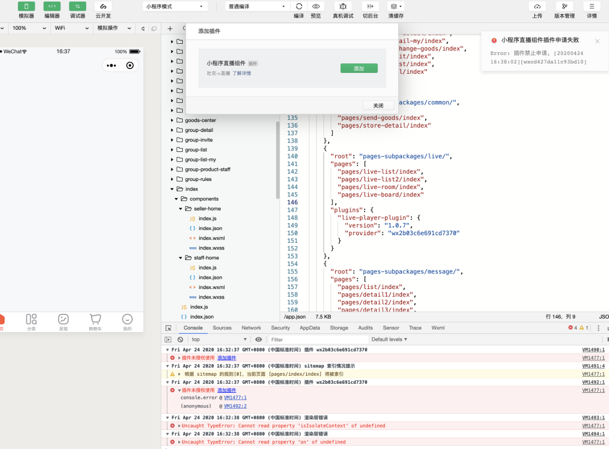Viewport: 609px width, 449px height.
Task: Click the 切后台 switch-to-background icon
Action: [370, 6]
